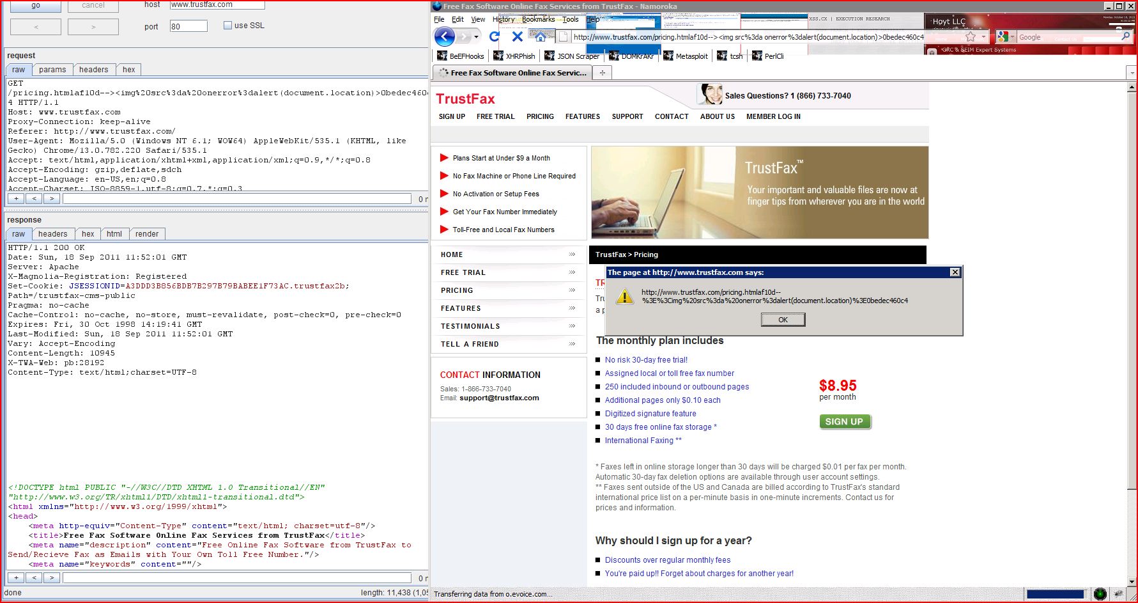Image resolution: width=1138 pixels, height=603 pixels.
Task: Click the green SIGN UP button
Action: [845, 421]
